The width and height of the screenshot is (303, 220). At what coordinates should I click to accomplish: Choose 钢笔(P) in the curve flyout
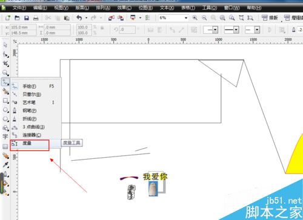tap(36, 111)
